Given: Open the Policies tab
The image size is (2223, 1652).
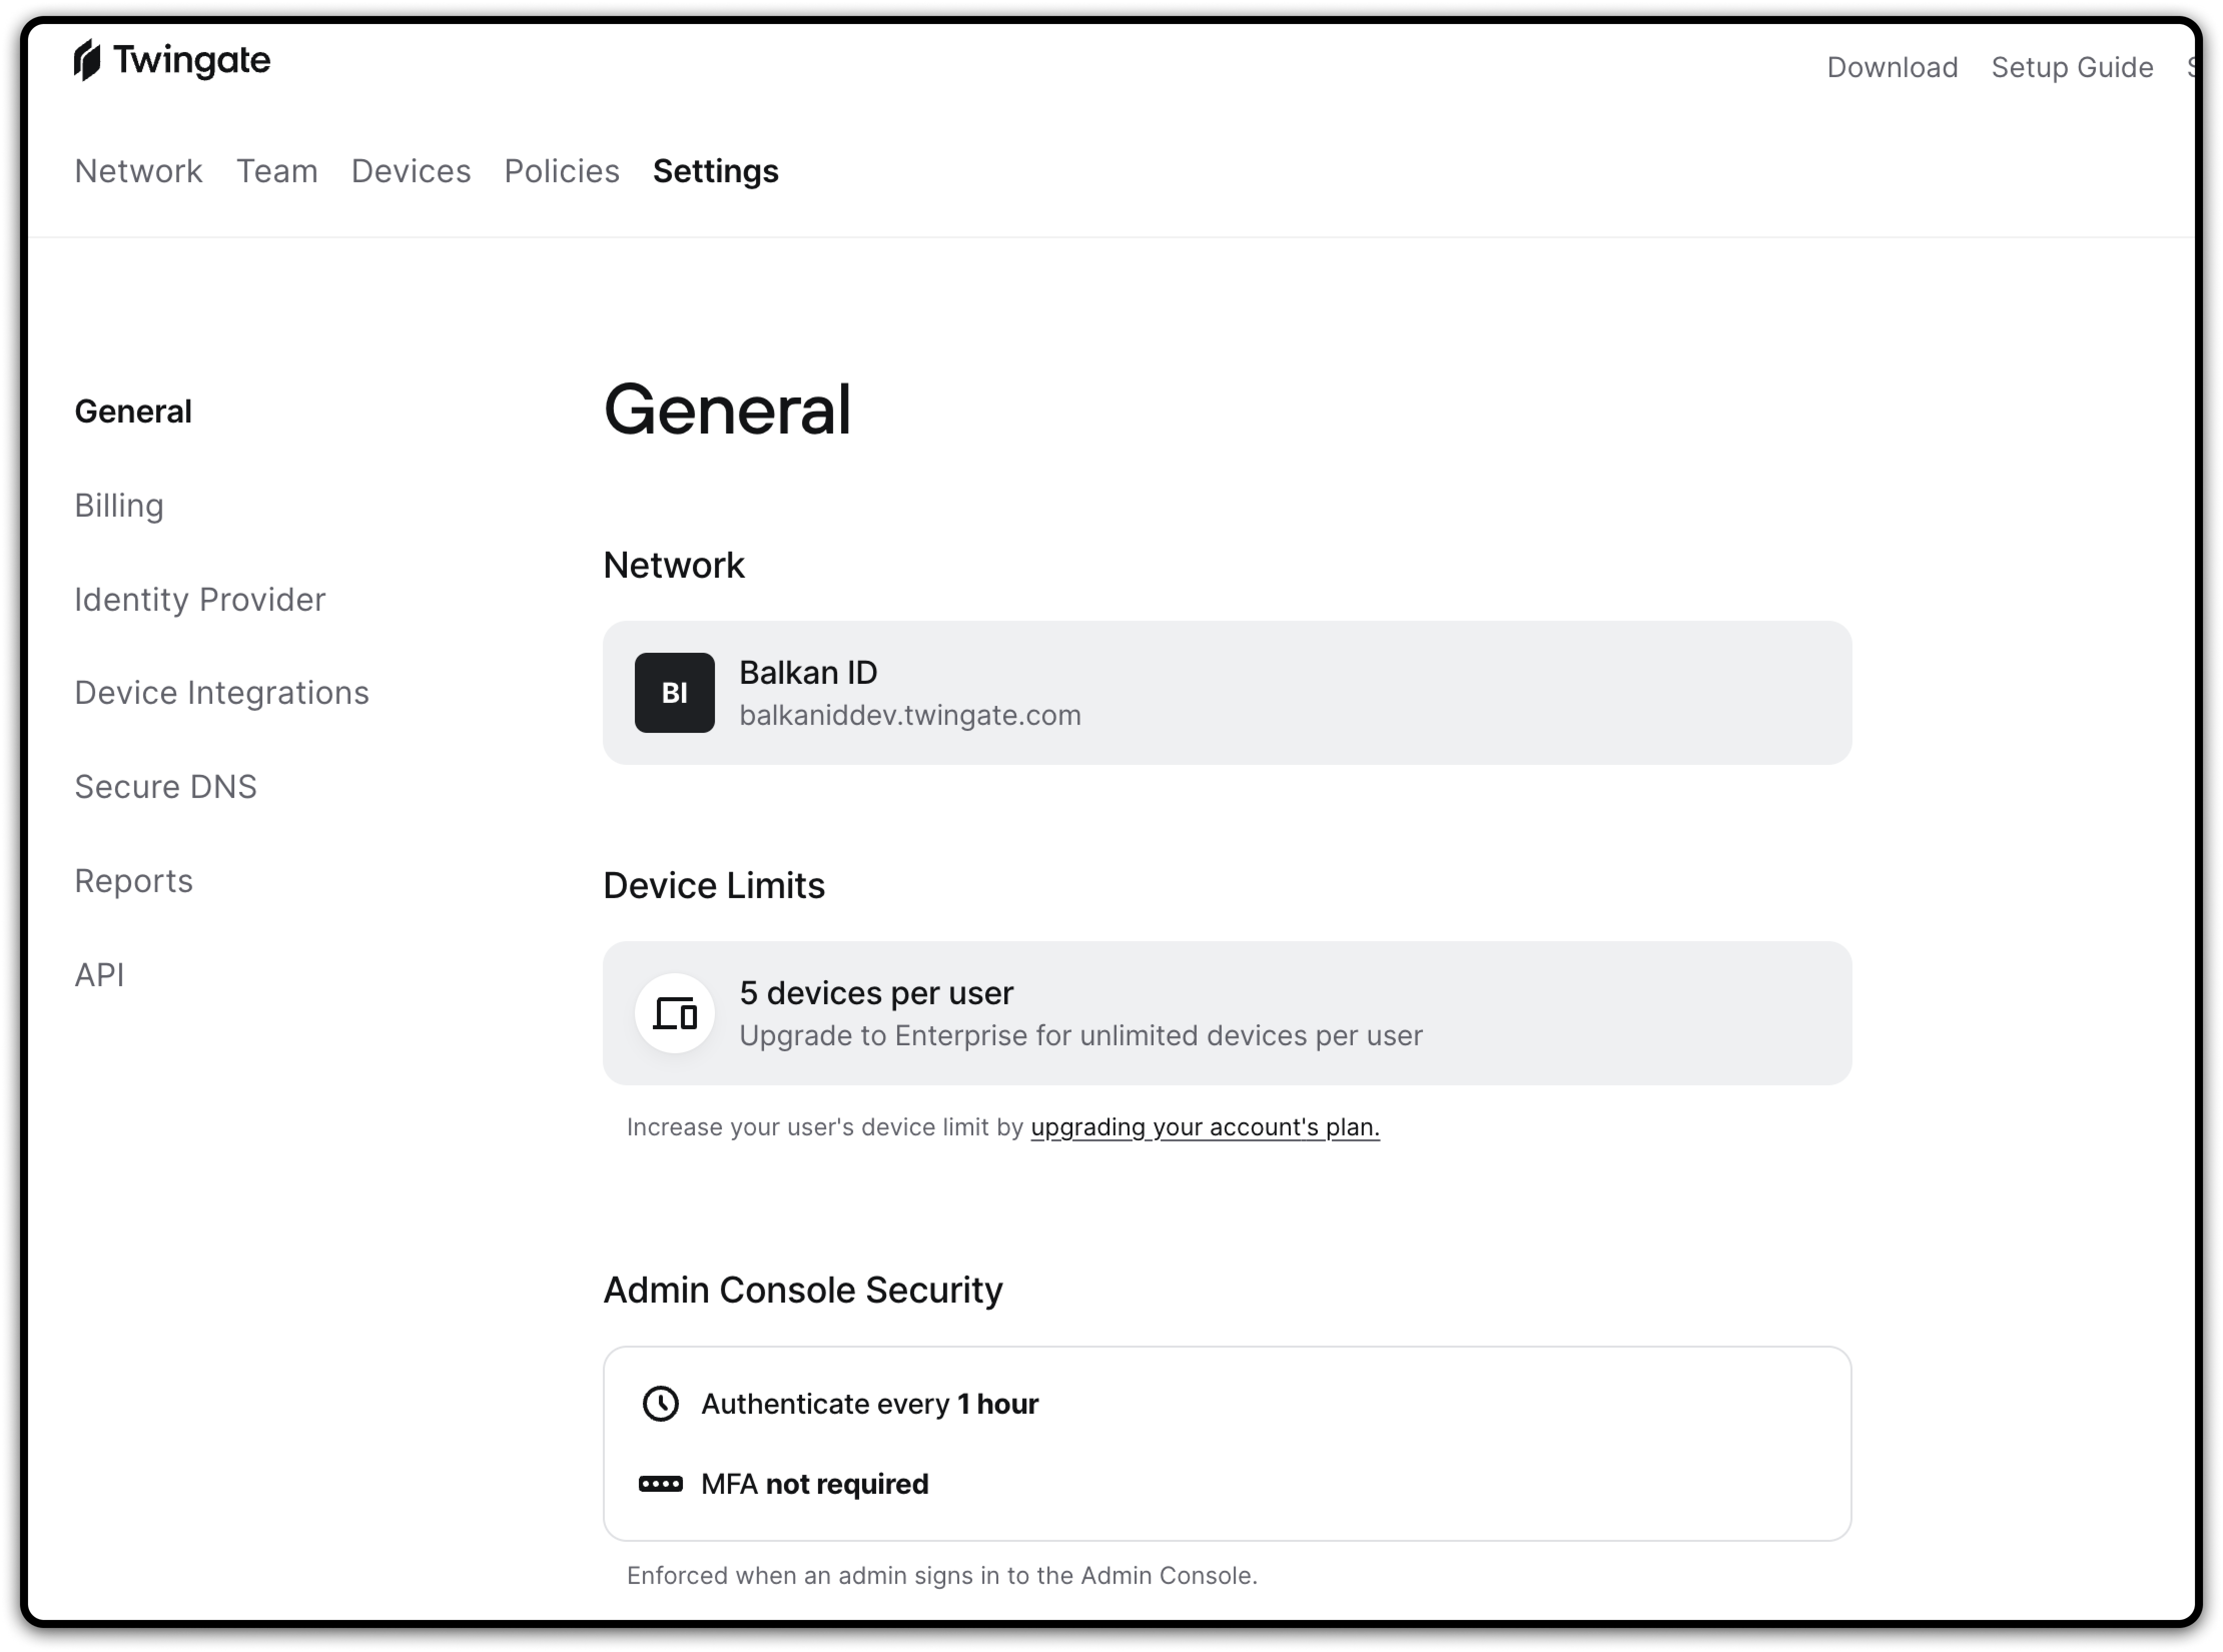Looking at the screenshot, I should point(562,171).
